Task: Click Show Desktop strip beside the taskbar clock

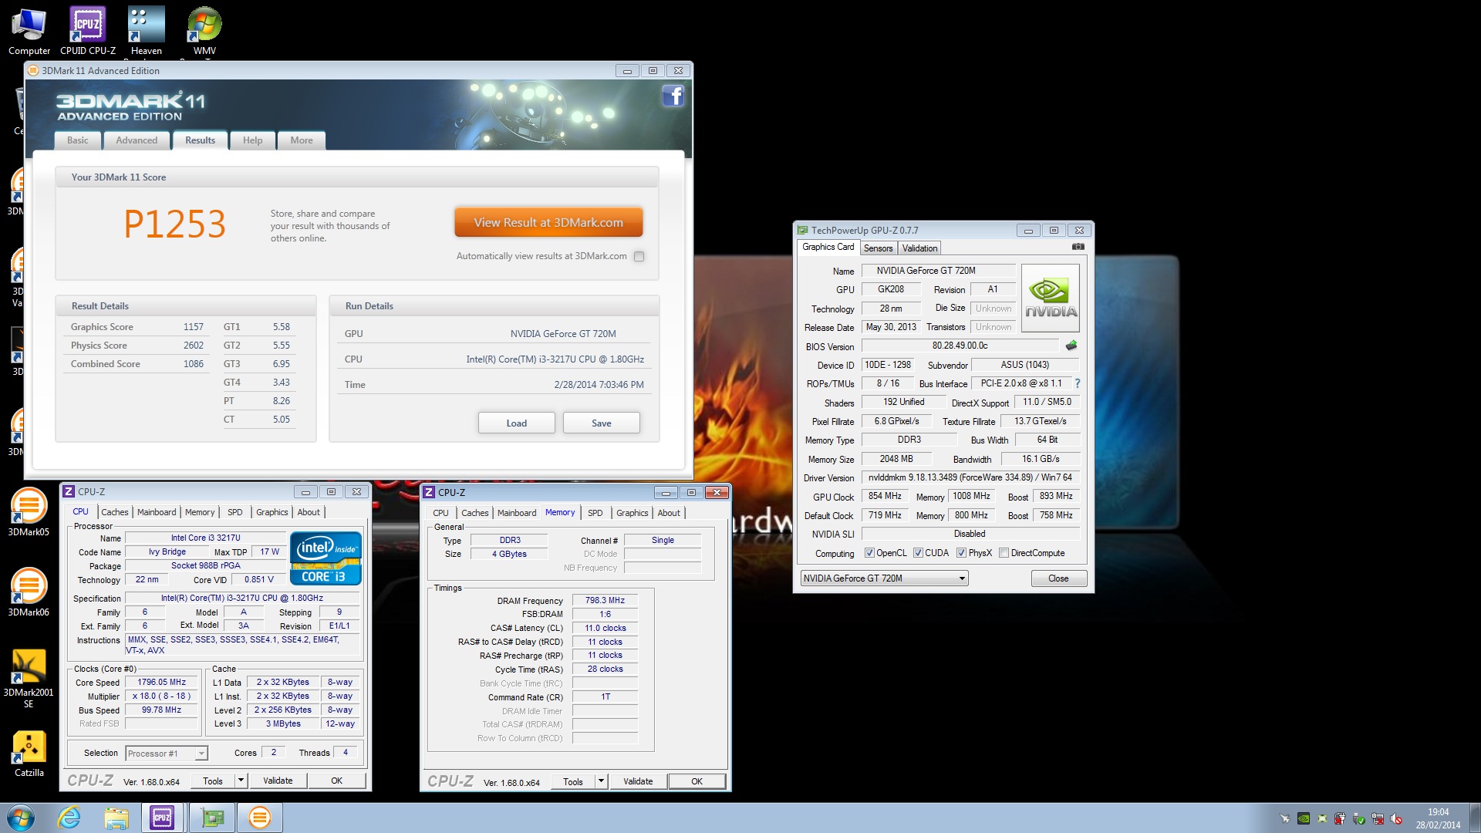Action: 1475,818
